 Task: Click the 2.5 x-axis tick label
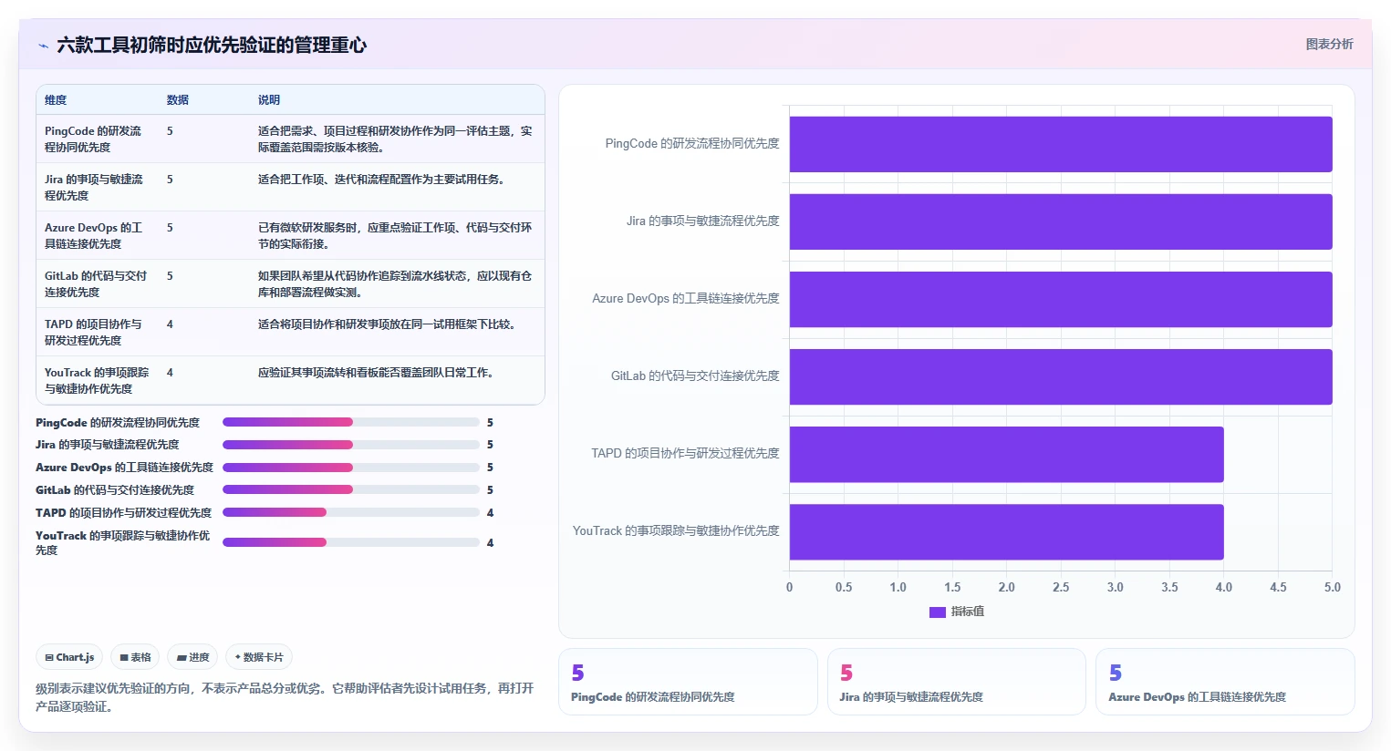click(x=1061, y=588)
